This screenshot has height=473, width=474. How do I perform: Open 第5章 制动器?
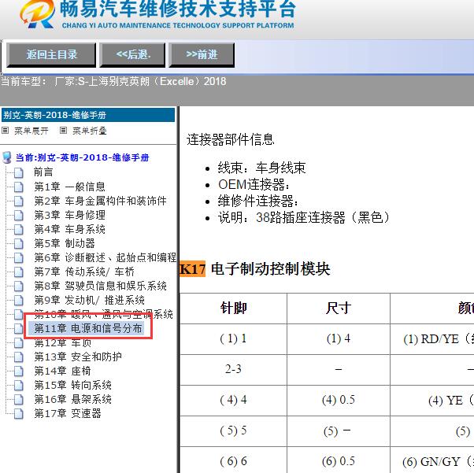click(x=65, y=243)
